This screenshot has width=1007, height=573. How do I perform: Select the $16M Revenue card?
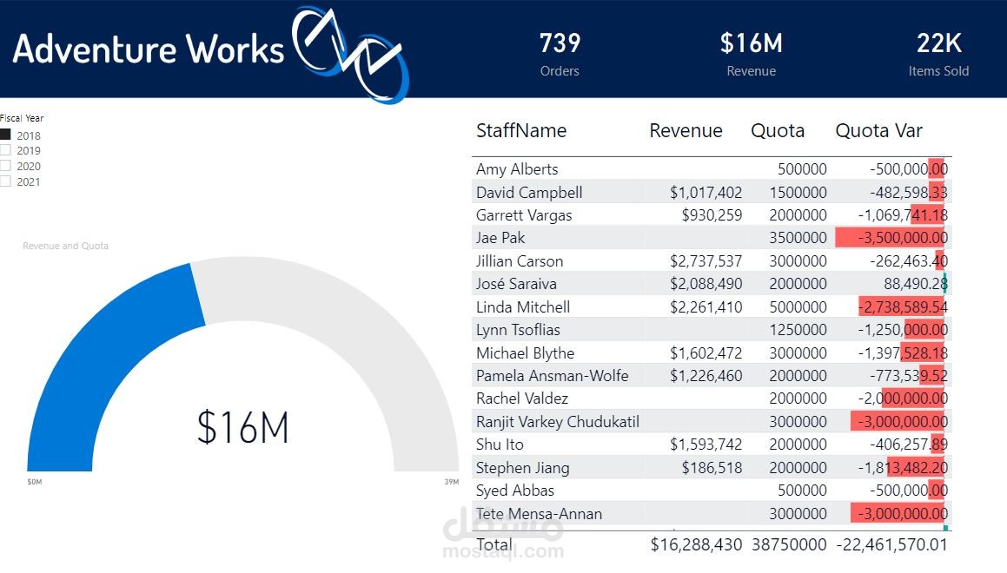751,54
